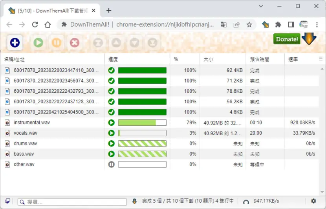
Task: Open Chrome three-dot menu
Action: tap(317, 24)
